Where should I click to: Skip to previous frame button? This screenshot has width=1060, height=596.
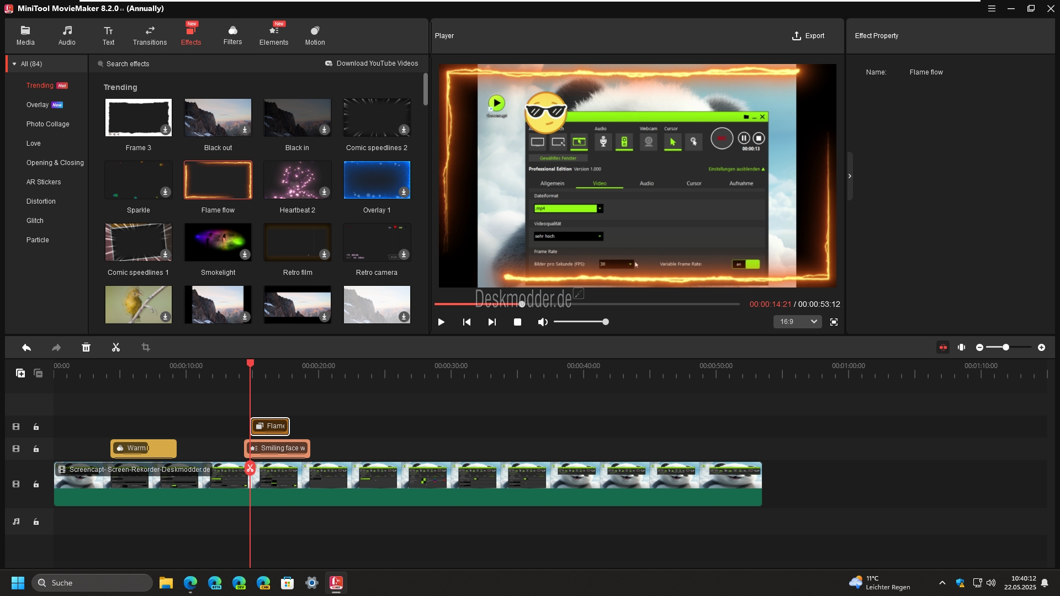pos(467,322)
